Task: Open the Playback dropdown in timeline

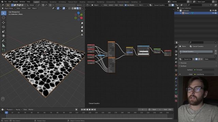Action: [10, 109]
